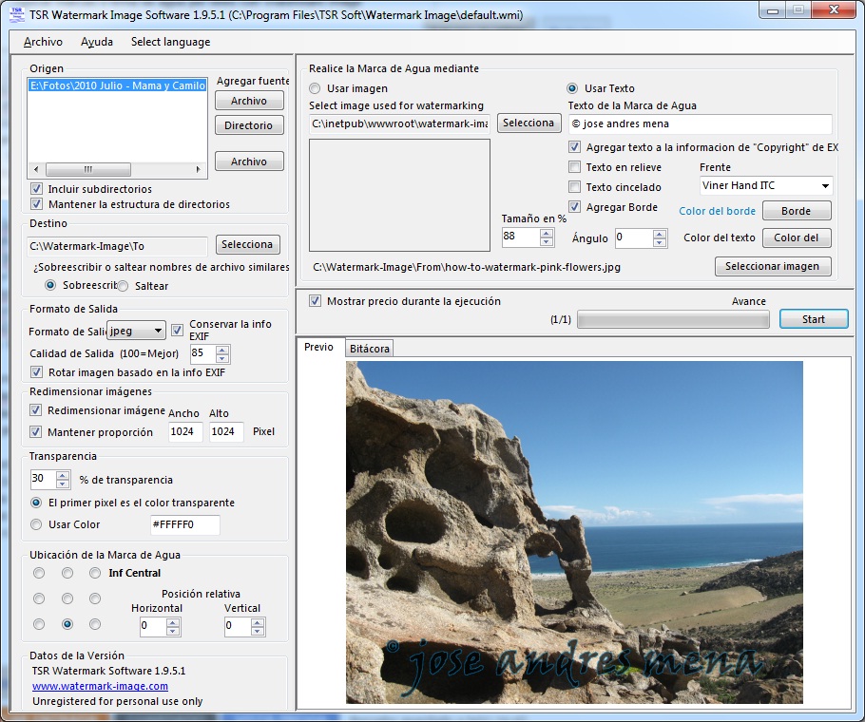Image resolution: width=865 pixels, height=722 pixels.
Task: Select top-left watermark position radio
Action: pos(39,573)
